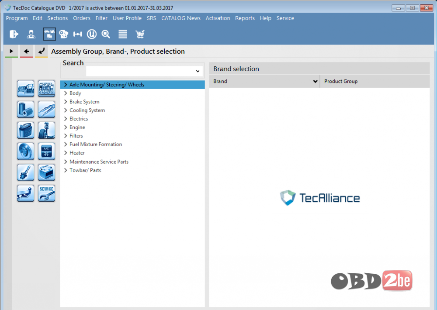Image resolution: width=437 pixels, height=310 pixels.
Task: Select the wiper blades category icon
Action: point(47,110)
